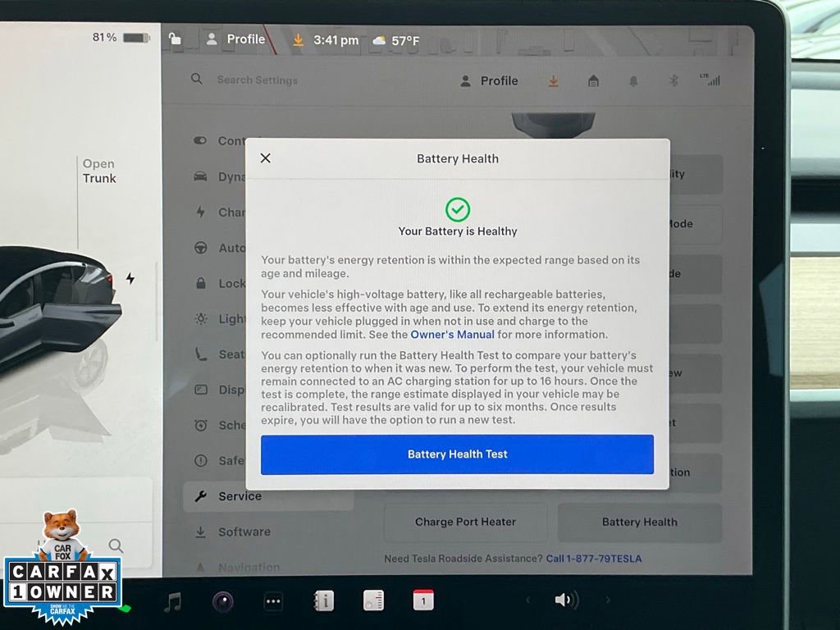Image resolution: width=840 pixels, height=630 pixels.
Task: Open the calendar app in the dock
Action: [423, 600]
